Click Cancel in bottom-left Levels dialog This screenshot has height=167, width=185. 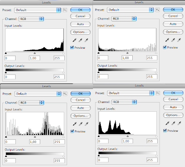[x=80, y=100]
